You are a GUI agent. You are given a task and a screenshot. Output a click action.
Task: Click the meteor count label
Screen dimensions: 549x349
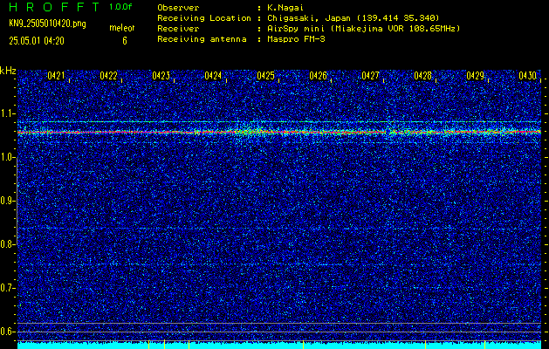coord(122,28)
